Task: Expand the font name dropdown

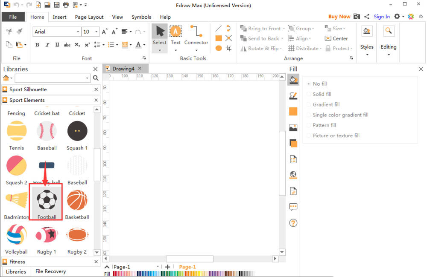Action: pyautogui.click(x=78, y=32)
